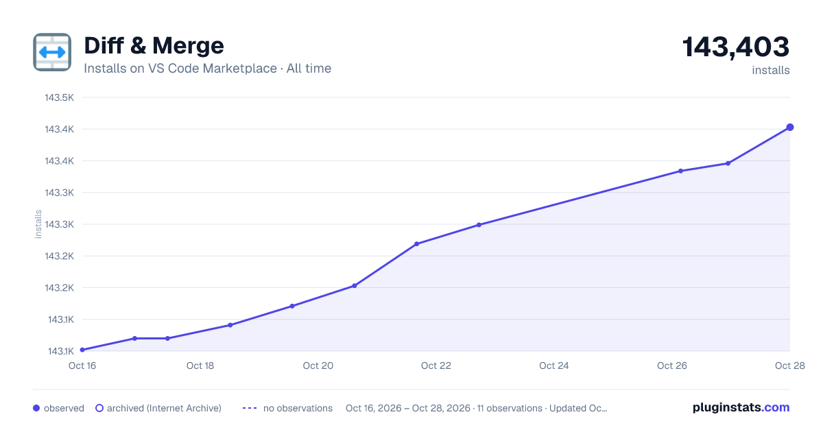Click the Oct 26 axis label
Screen dimensions: 823x432
[672, 365]
